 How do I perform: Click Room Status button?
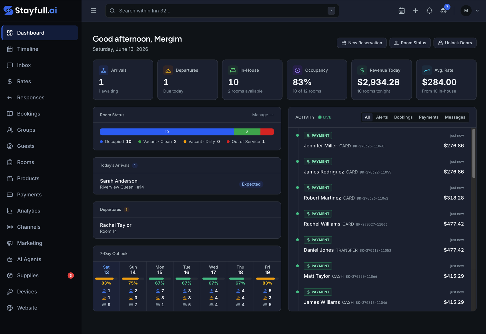point(410,43)
